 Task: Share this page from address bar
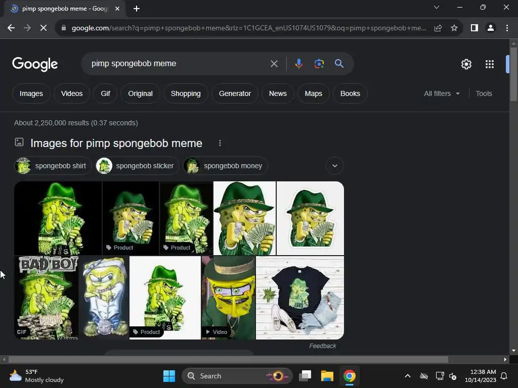(438, 28)
